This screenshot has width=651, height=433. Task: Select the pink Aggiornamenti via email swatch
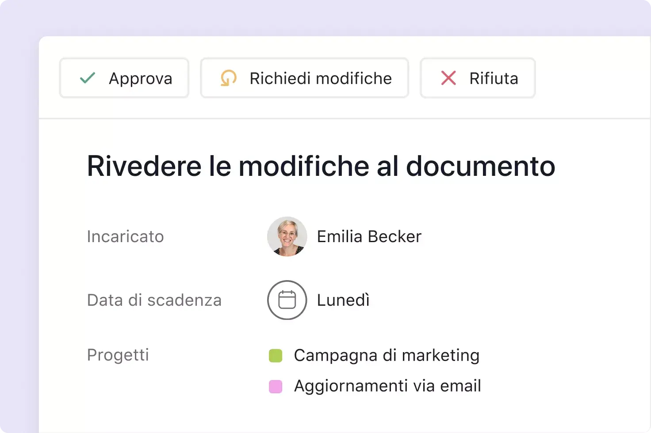point(276,386)
